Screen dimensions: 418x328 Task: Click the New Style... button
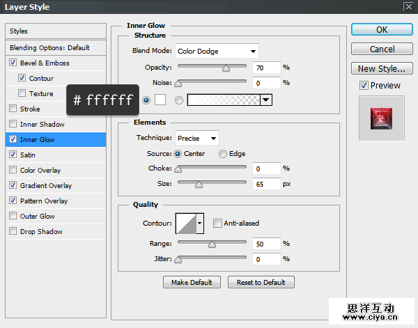coord(381,68)
